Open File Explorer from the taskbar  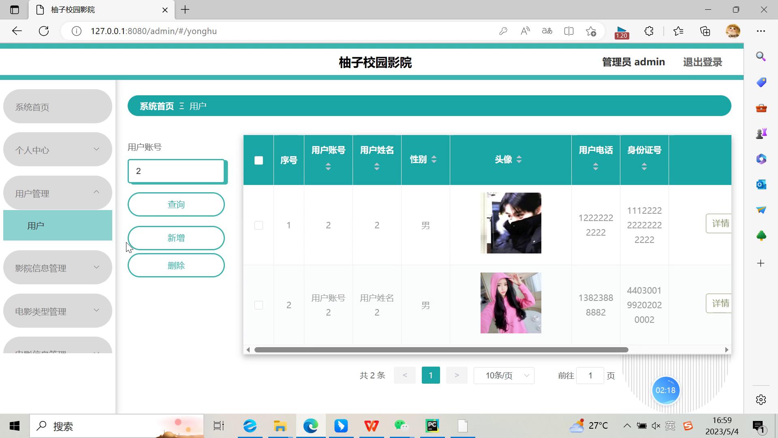[x=280, y=426]
